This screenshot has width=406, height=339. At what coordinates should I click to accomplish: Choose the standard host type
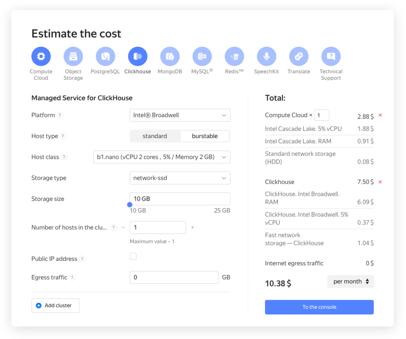tap(155, 136)
